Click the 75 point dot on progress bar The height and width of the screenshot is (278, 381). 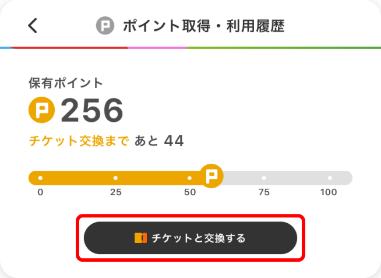(x=264, y=178)
